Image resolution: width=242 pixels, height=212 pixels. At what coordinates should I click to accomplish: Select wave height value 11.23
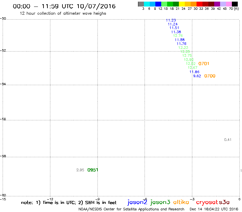click(x=171, y=20)
